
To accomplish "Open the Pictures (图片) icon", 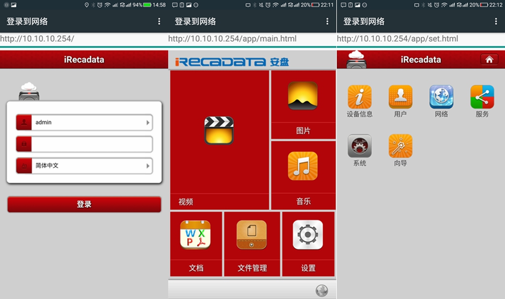I will click(x=303, y=96).
